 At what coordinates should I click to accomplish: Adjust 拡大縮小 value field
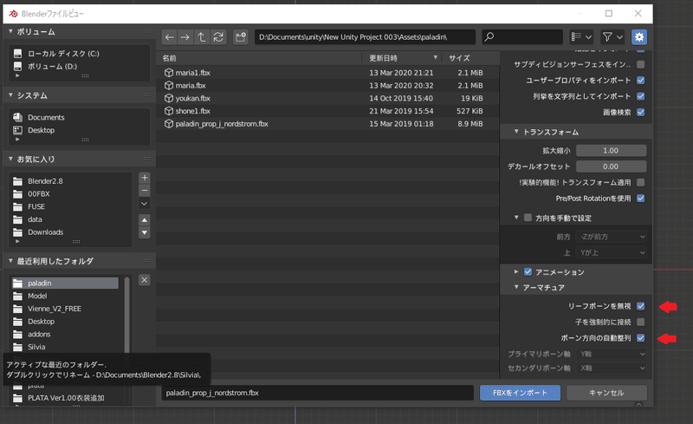[x=611, y=151]
